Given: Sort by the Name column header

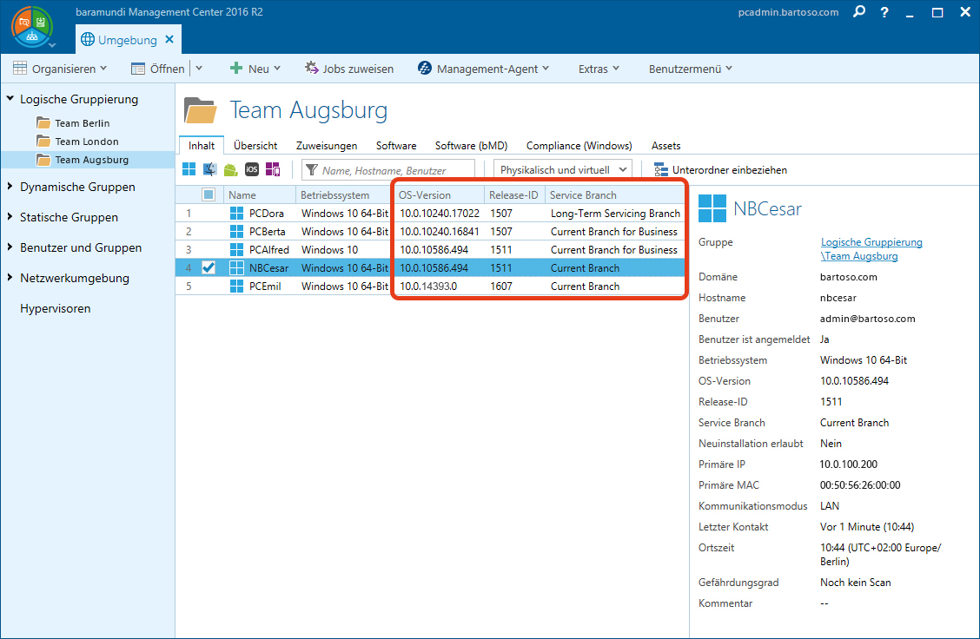Looking at the screenshot, I should [x=260, y=194].
